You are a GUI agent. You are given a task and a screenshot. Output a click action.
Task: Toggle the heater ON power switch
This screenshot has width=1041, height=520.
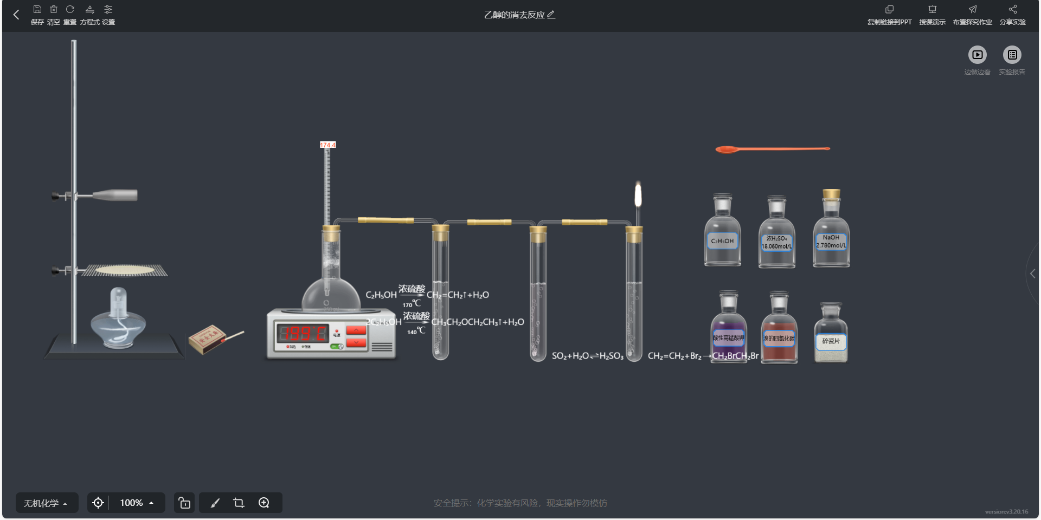tap(337, 346)
